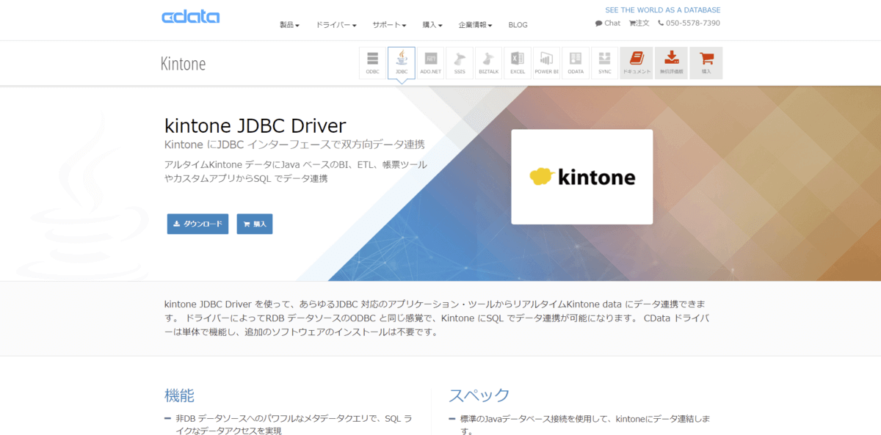Expand the 購入 navigation menu
Image resolution: width=881 pixels, height=435 pixels.
pyautogui.click(x=432, y=25)
